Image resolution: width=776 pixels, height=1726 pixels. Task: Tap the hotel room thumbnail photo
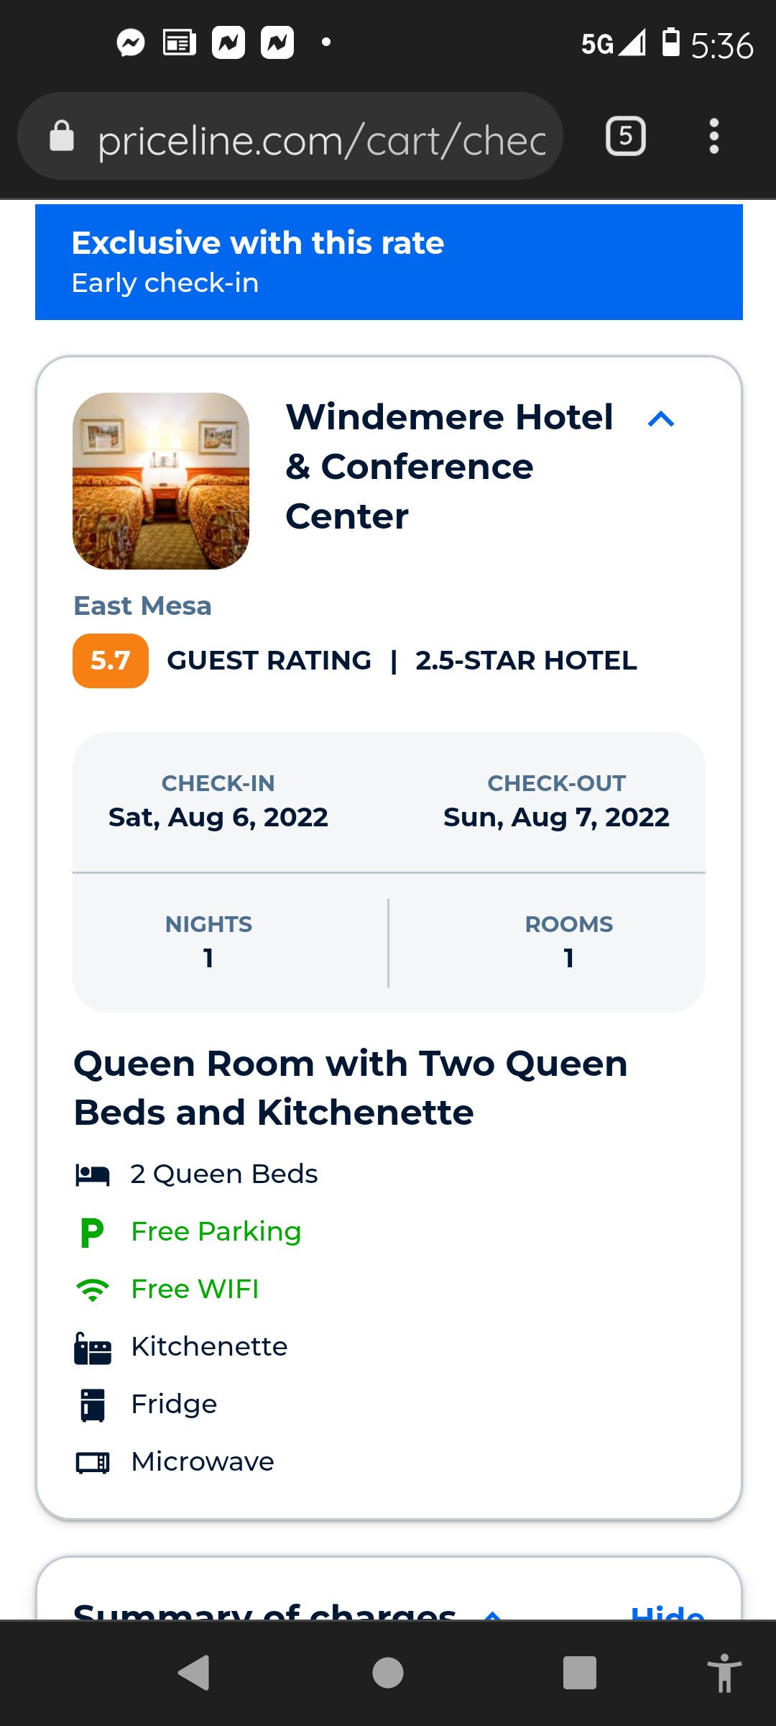(x=161, y=481)
